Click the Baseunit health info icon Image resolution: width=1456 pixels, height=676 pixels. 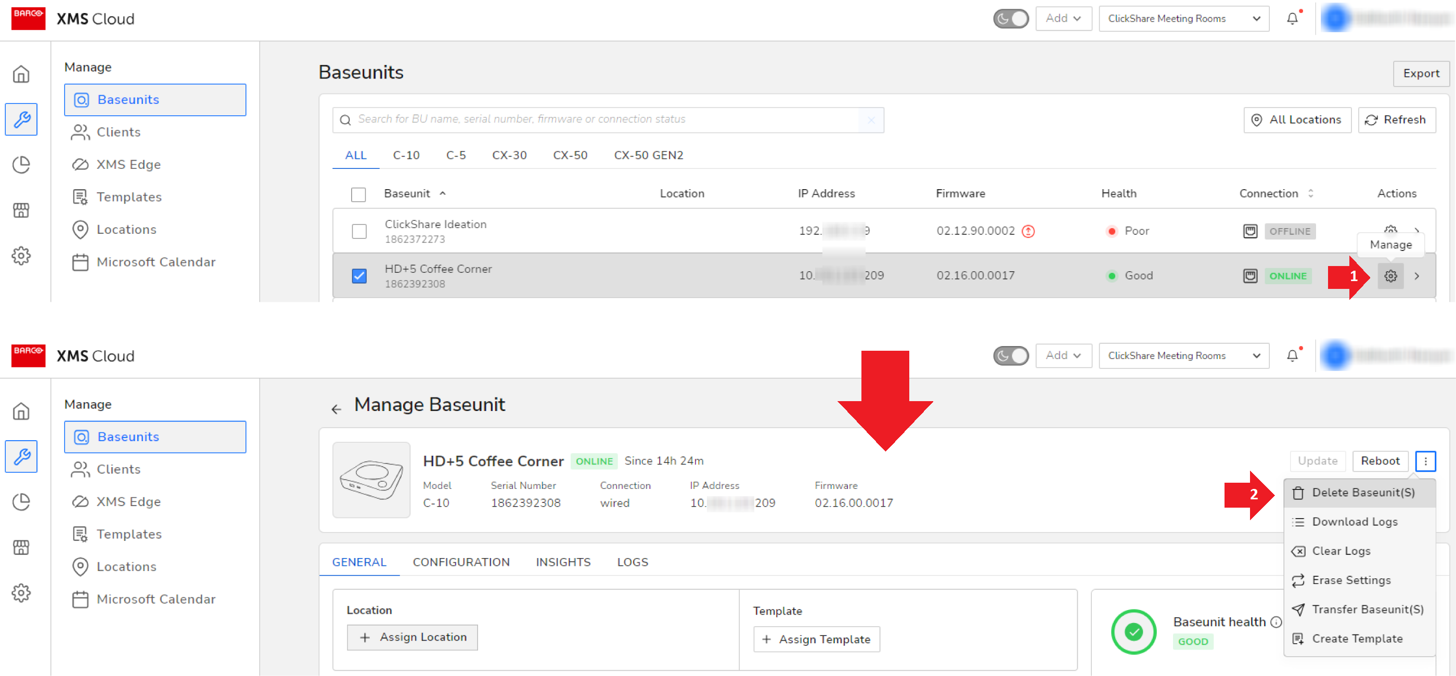point(1275,622)
